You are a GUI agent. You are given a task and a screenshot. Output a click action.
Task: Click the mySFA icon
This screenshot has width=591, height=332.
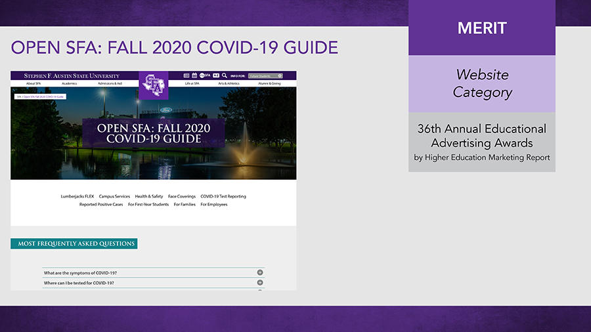tap(206, 75)
